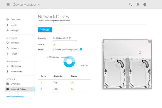Click drive number cell in the drive 2 row
The image size is (162, 108).
(x=41, y=89)
